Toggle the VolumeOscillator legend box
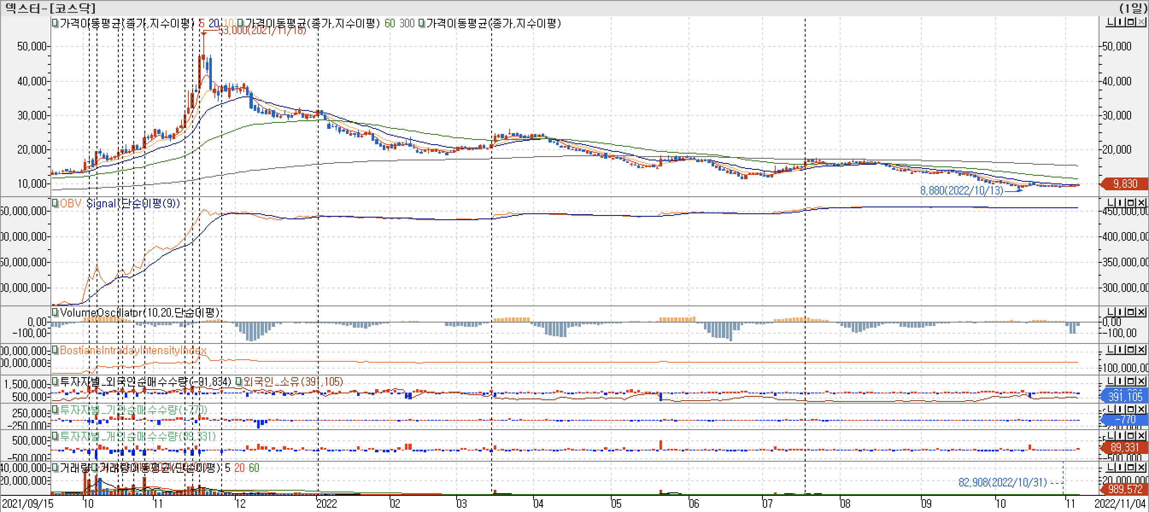Image resolution: width=1149 pixels, height=512 pixels. coord(55,312)
